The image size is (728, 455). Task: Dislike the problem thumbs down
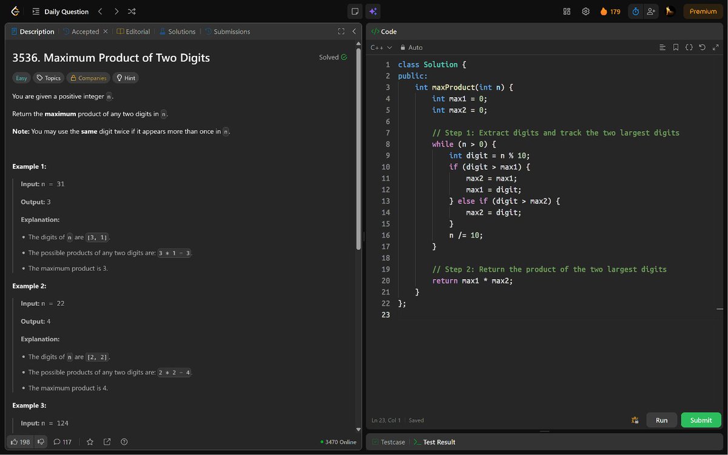[41, 442]
